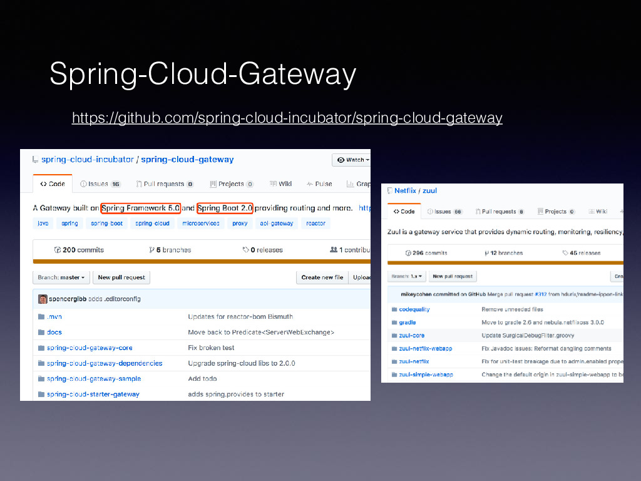The width and height of the screenshot is (641, 481).
Task: Open Wiki tab in zuul repo
Action: 598,212
